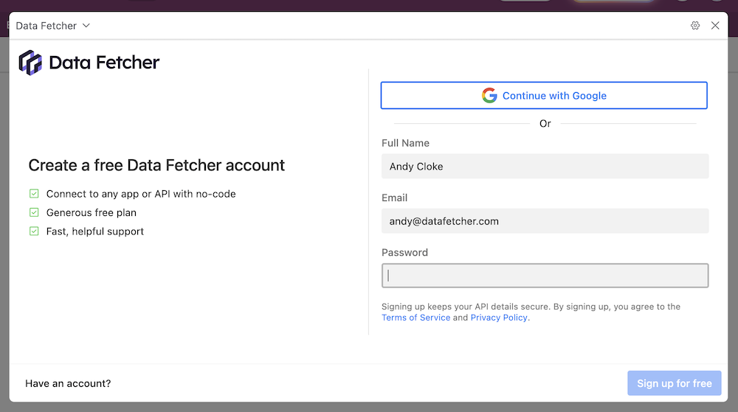Click the Google G logo icon
This screenshot has height=412, width=738.
(x=489, y=95)
